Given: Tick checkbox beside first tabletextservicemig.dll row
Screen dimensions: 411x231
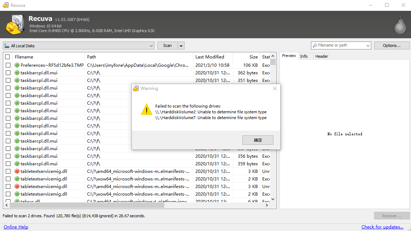Looking at the screenshot, I should click(8, 171).
